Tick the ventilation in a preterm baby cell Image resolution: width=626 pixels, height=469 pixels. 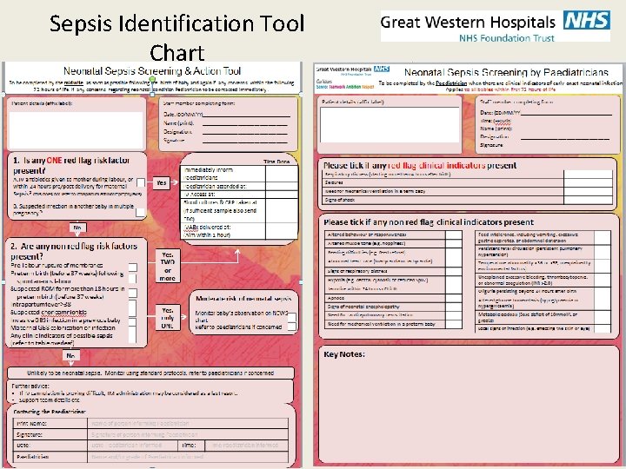coord(454,324)
